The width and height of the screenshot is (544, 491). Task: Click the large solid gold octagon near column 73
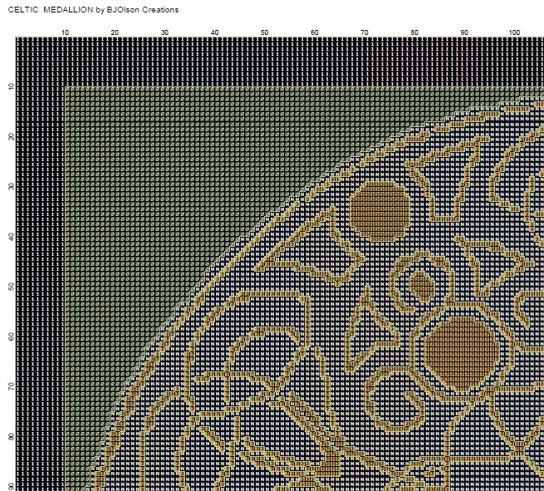pyautogui.click(x=380, y=211)
